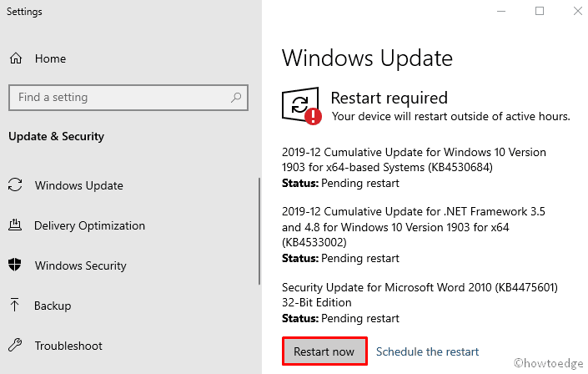Open Delivery Optimization settings

pyautogui.click(x=89, y=225)
